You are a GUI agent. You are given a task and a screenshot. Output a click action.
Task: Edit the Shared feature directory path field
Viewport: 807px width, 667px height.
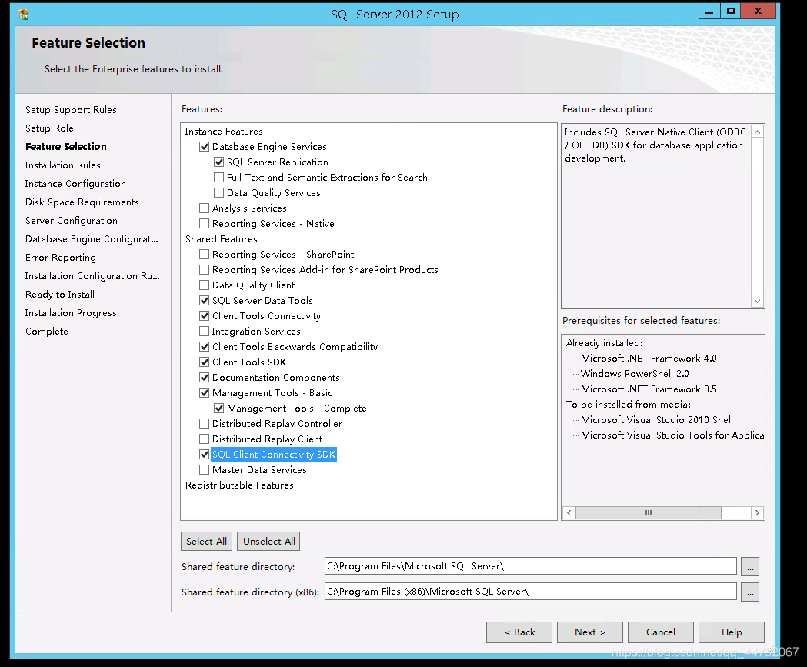(531, 566)
